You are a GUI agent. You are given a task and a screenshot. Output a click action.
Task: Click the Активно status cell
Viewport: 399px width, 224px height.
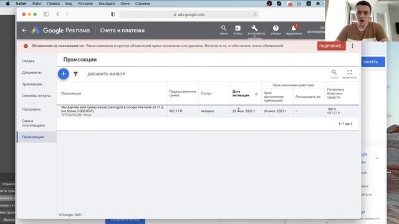tap(208, 111)
